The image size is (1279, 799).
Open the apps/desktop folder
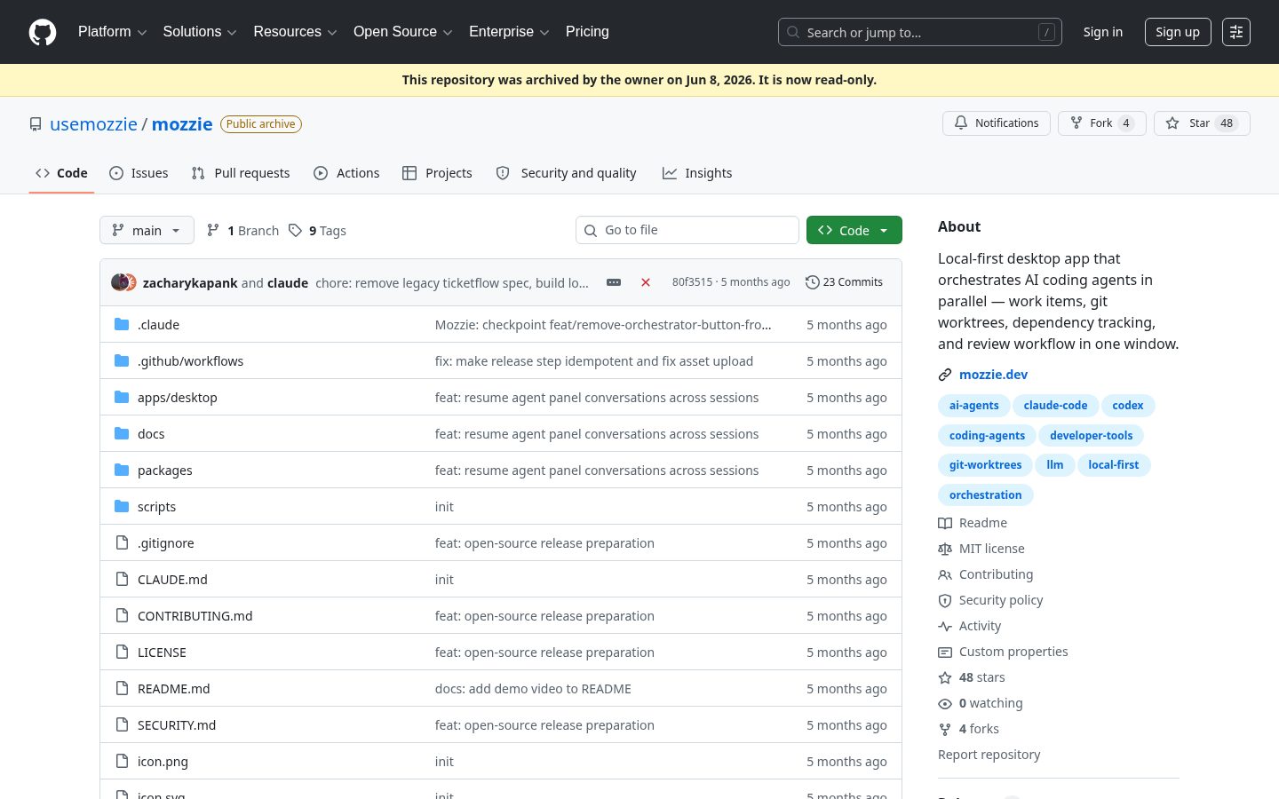pyautogui.click(x=178, y=398)
